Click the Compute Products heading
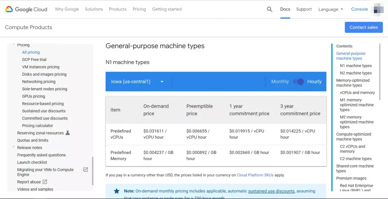The image size is (388, 199). [28, 27]
